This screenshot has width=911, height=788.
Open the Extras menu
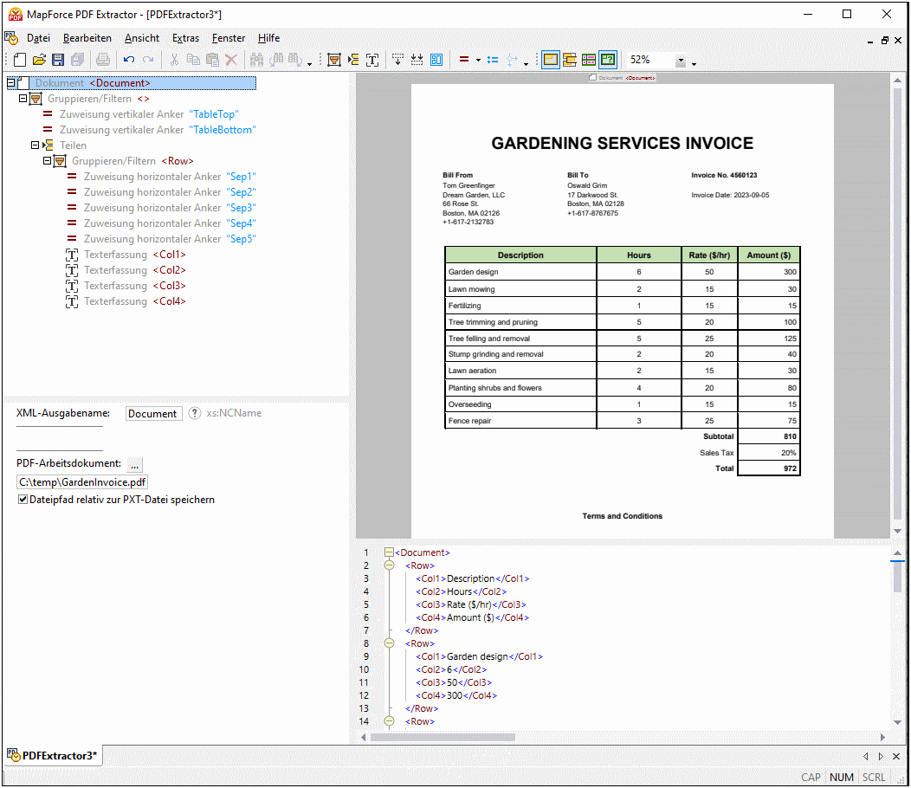[x=185, y=38]
